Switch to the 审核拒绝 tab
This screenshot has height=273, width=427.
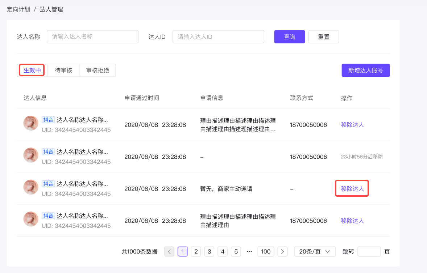[x=98, y=71]
